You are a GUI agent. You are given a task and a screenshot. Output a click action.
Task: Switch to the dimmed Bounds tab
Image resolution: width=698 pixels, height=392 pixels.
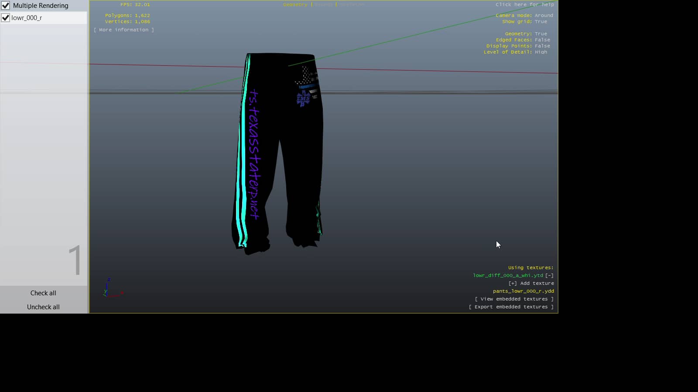pyautogui.click(x=324, y=4)
